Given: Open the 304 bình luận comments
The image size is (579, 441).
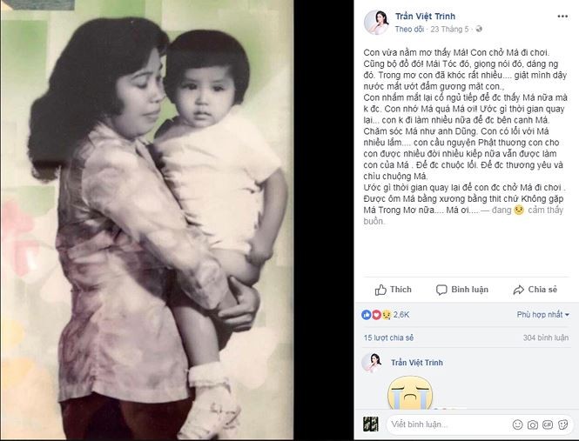Looking at the screenshot, I should (x=545, y=337).
